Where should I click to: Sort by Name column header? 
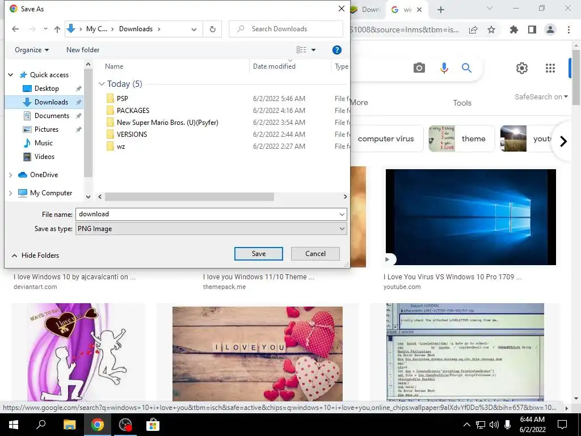point(113,66)
